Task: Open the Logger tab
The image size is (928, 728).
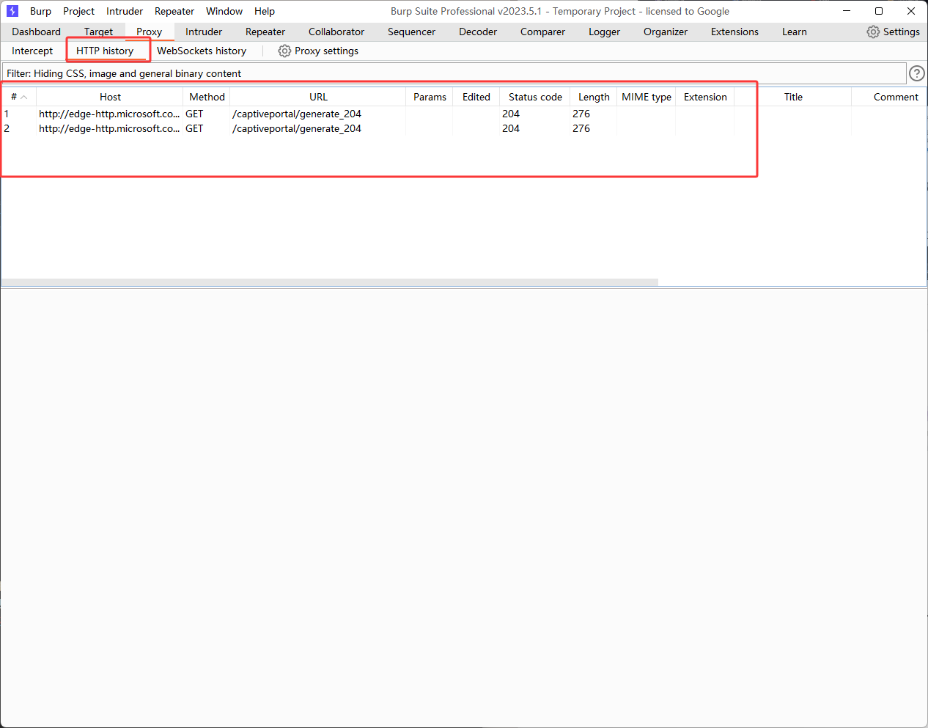Action: [604, 32]
